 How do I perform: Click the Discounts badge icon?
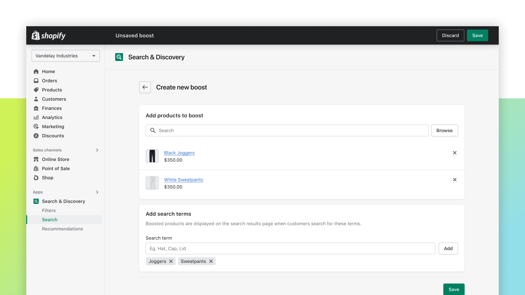[36, 136]
